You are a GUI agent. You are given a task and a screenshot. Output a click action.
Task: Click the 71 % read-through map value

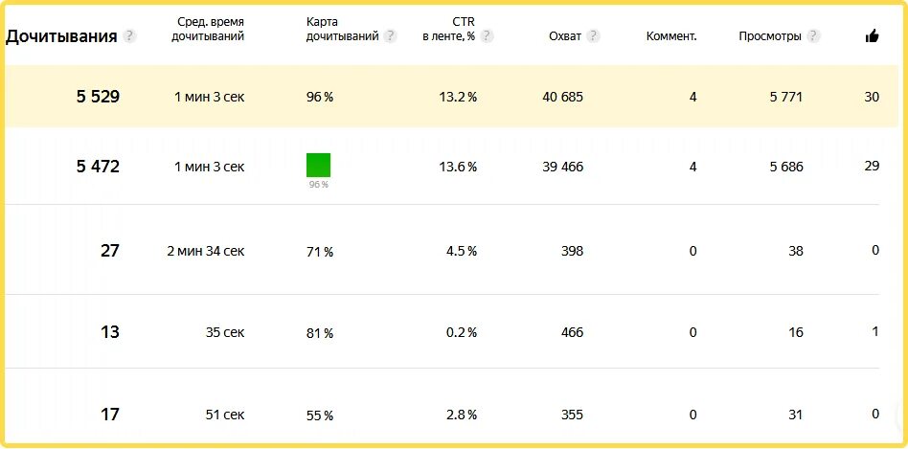(x=320, y=252)
